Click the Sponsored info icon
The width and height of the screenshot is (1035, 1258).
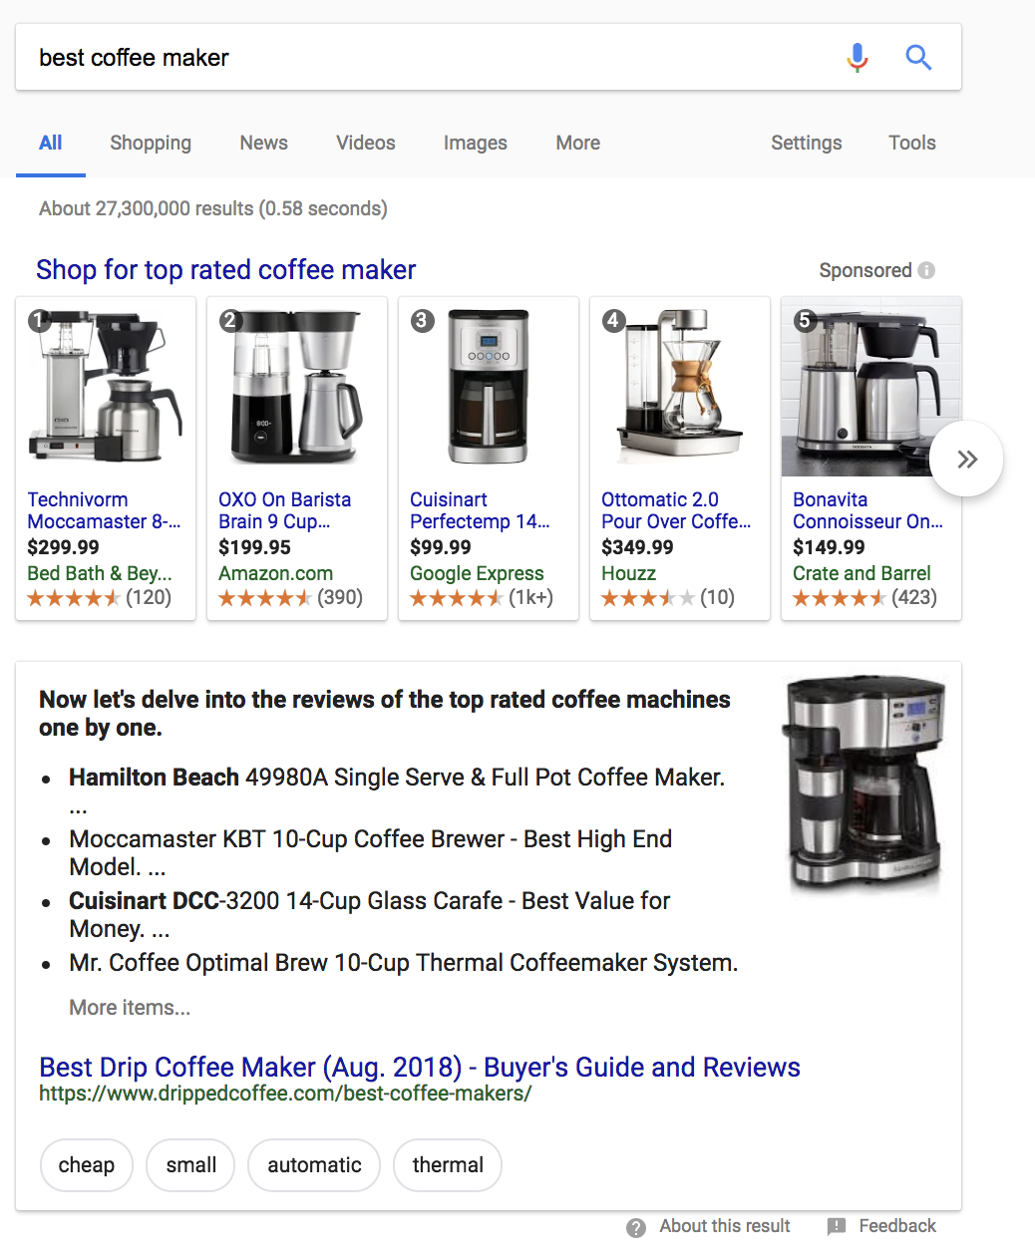pos(926,270)
